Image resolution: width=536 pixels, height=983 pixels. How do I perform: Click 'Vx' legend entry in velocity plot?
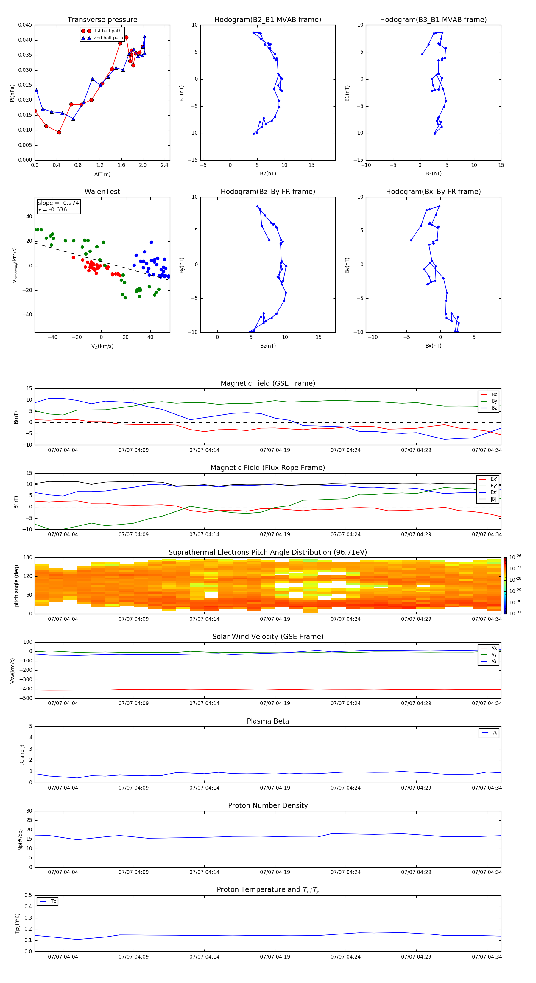(x=489, y=648)
